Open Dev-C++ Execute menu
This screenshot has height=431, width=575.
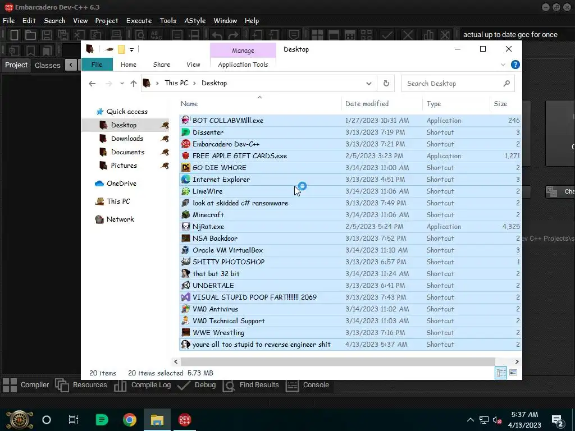pos(139,21)
